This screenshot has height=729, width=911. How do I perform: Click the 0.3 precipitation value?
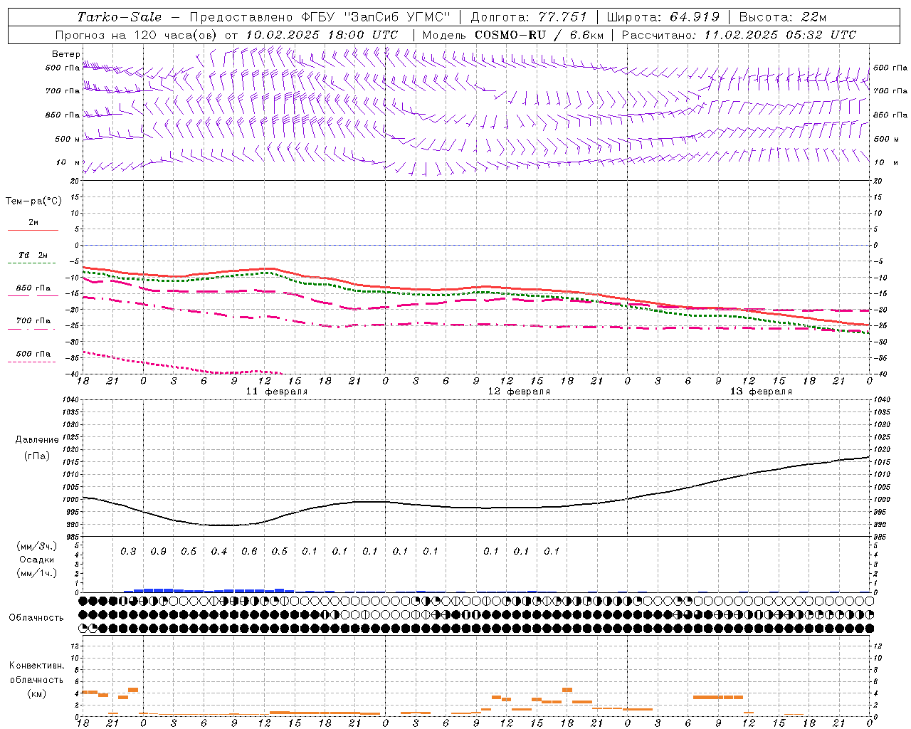pyautogui.click(x=128, y=551)
